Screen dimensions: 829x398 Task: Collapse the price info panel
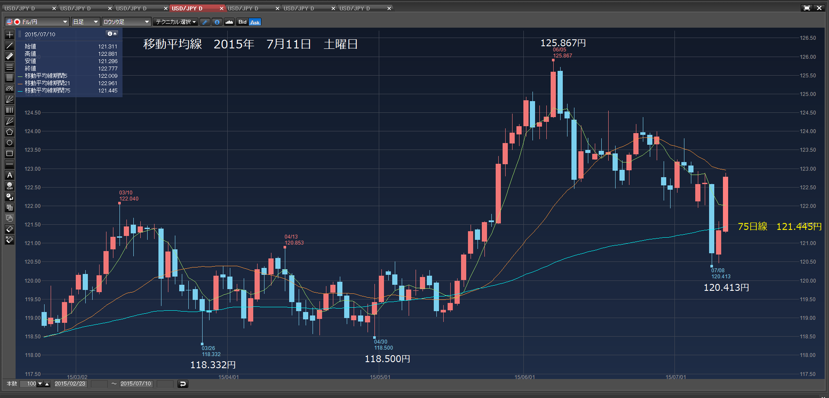pos(112,34)
